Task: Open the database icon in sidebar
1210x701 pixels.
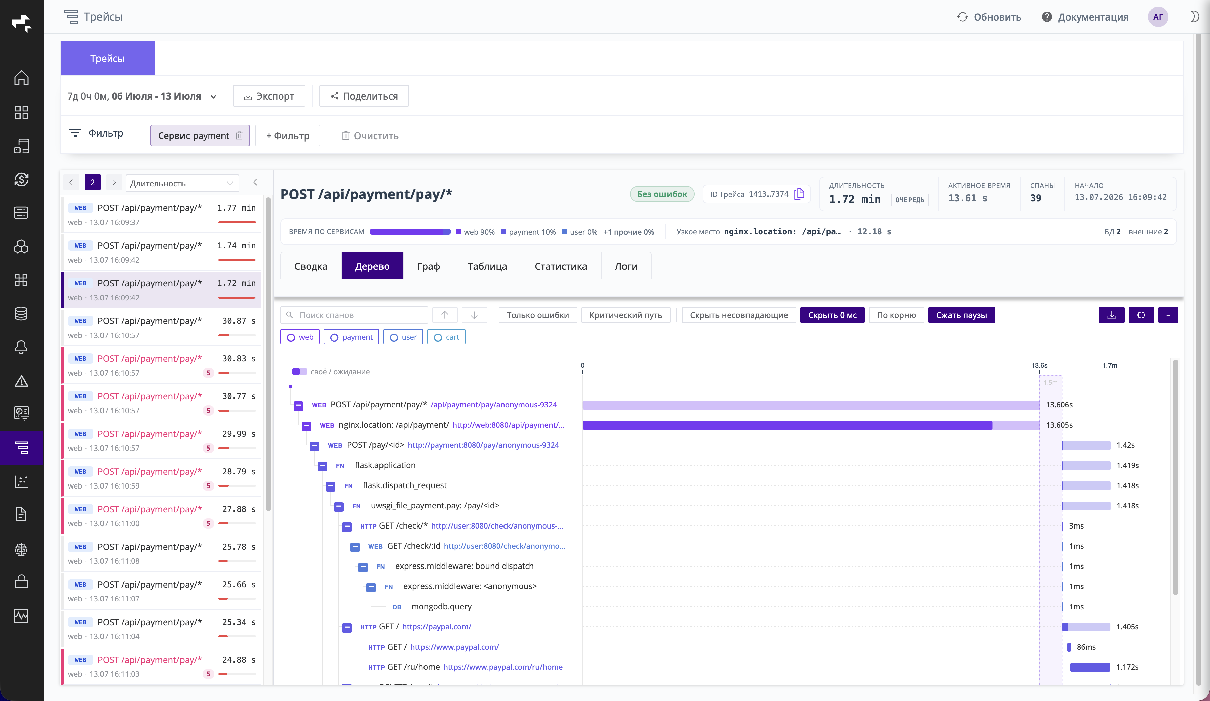Action: click(21, 314)
